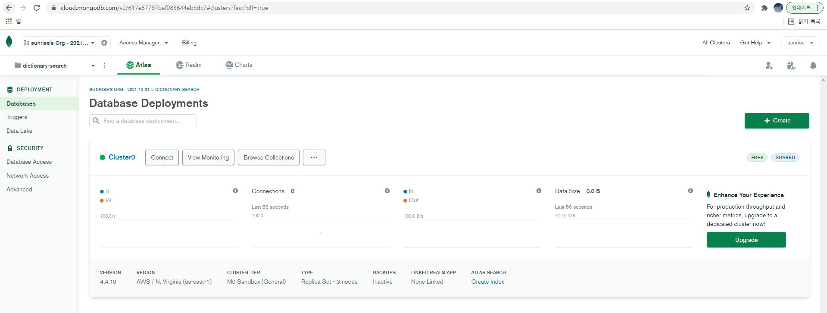This screenshot has width=827, height=313.
Task: Click the green Create button
Action: click(x=777, y=121)
